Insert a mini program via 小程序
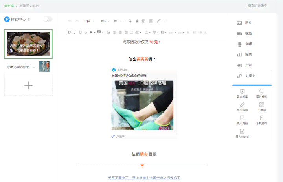Image resolution: width=283 pixels, height=182 pixels. pos(246,76)
